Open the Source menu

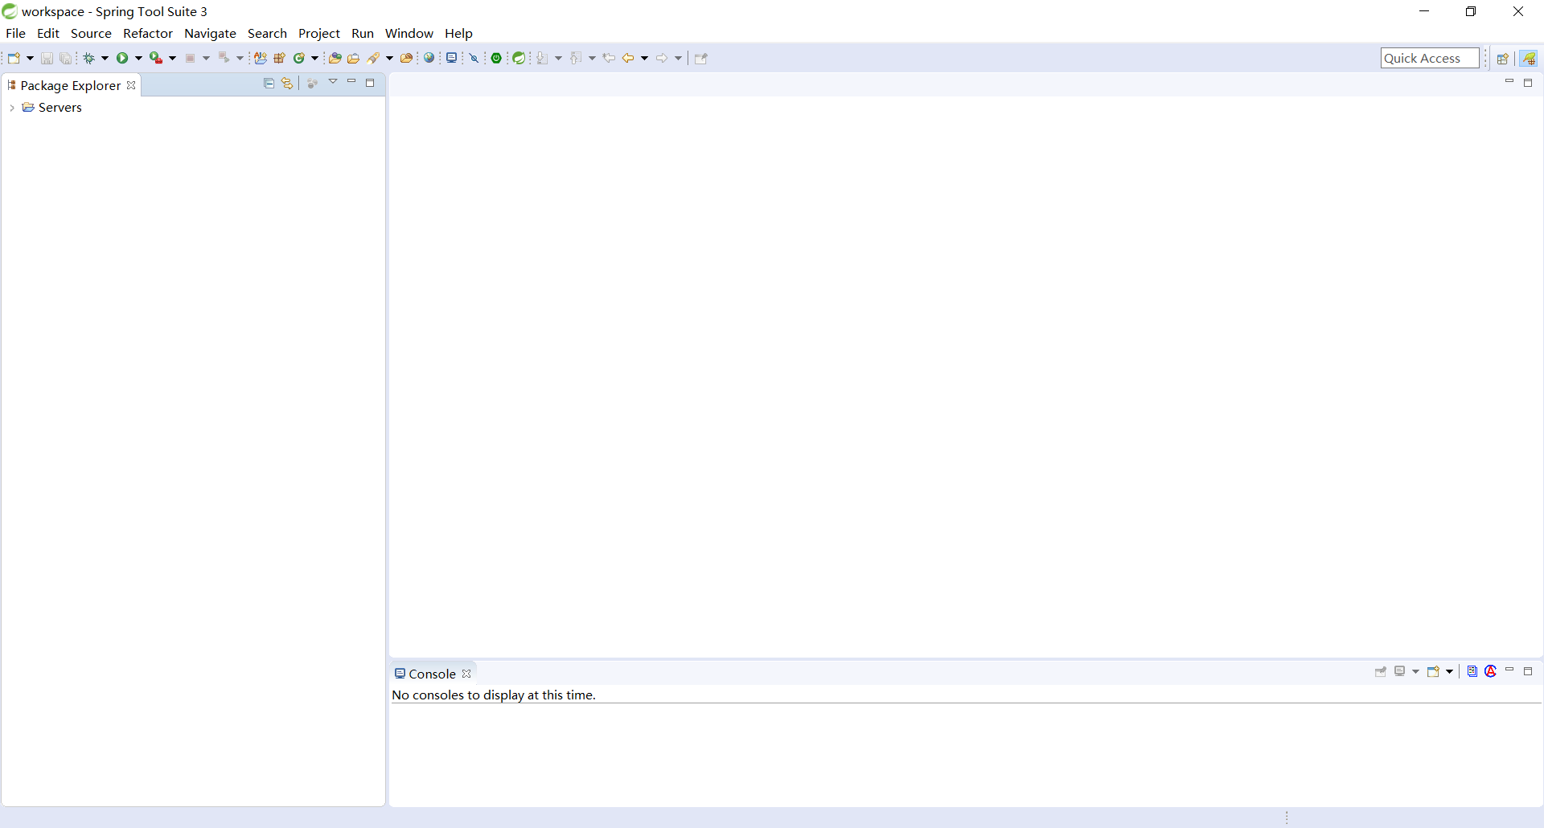tap(91, 33)
